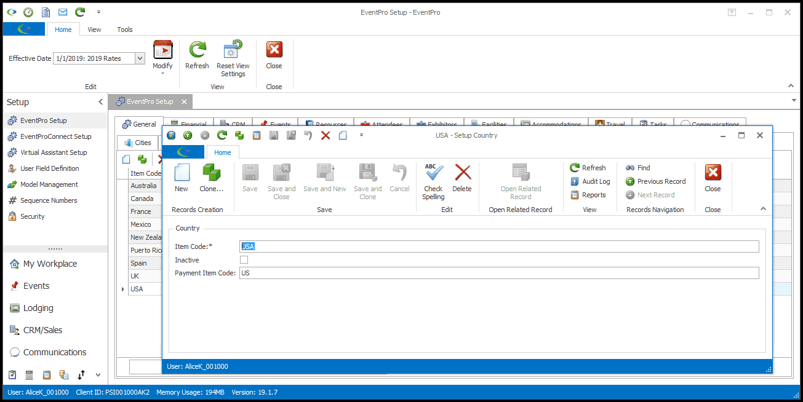Switch to the View tab in the main ribbon
Image resolution: width=803 pixels, height=402 pixels.
(94, 30)
